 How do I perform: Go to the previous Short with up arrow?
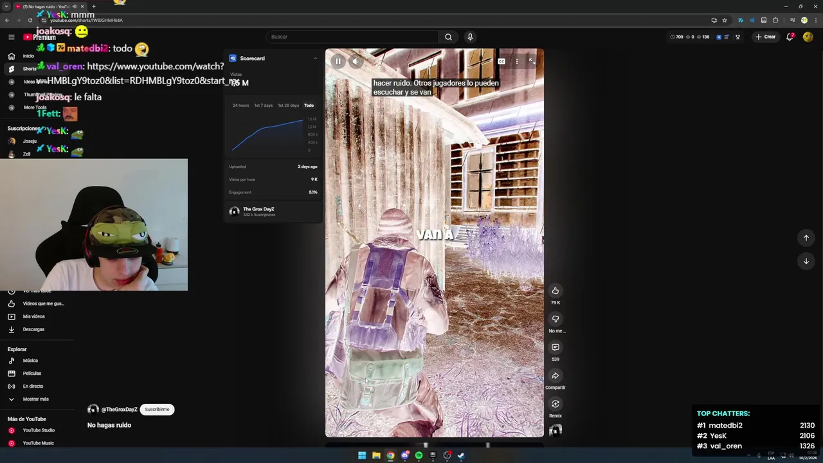806,238
